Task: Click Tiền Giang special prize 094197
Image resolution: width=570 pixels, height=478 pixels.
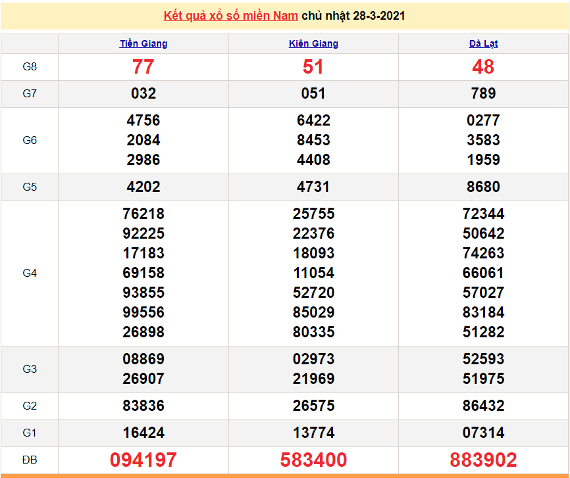Action: pyautogui.click(x=143, y=460)
